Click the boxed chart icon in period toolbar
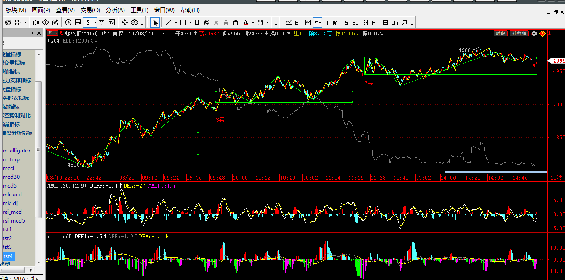Screen dimensions: 565x280 [308, 22]
